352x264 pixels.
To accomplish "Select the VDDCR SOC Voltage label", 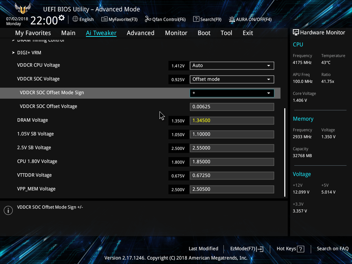I will coord(38,79).
